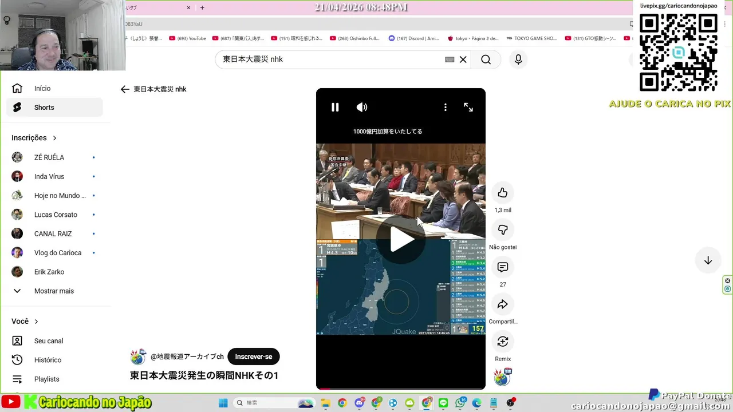
Task: Open LINE from the taskbar
Action: [x=443, y=403]
